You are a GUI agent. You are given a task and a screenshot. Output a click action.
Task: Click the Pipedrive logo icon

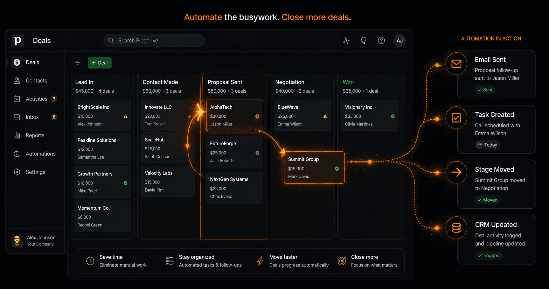(17, 40)
